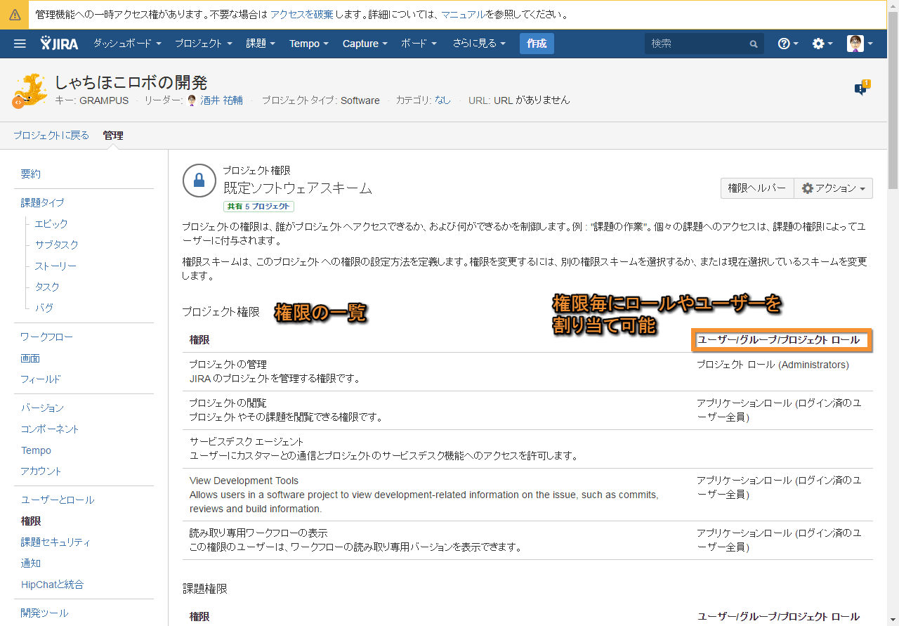Click the 共有 5 プロジェクト badge

(258, 207)
